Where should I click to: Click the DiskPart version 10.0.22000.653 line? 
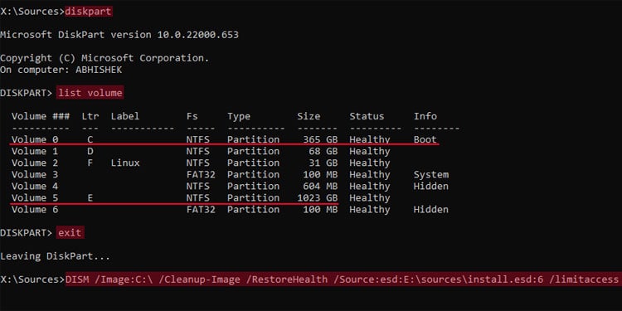click(119, 35)
